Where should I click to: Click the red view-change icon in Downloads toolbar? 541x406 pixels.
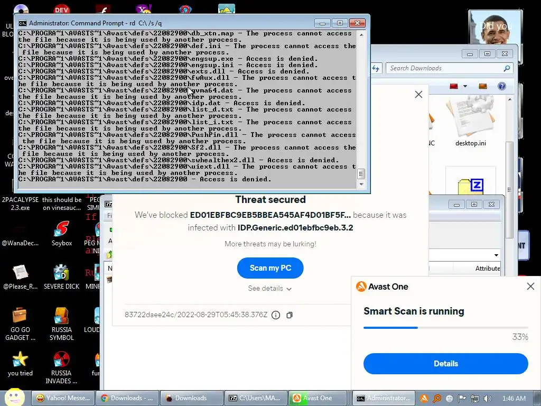click(454, 86)
